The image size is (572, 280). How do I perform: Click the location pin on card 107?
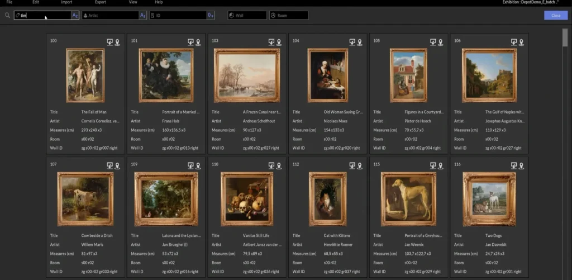(117, 166)
